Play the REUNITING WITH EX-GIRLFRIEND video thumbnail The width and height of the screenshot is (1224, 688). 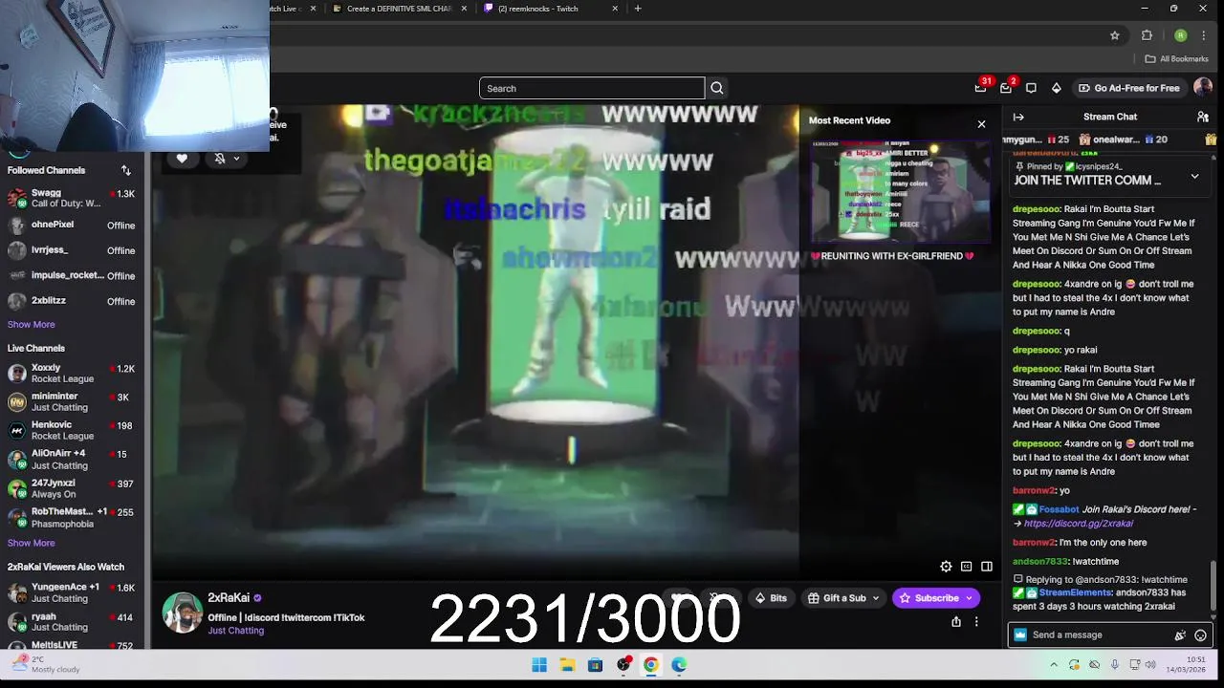(901, 191)
